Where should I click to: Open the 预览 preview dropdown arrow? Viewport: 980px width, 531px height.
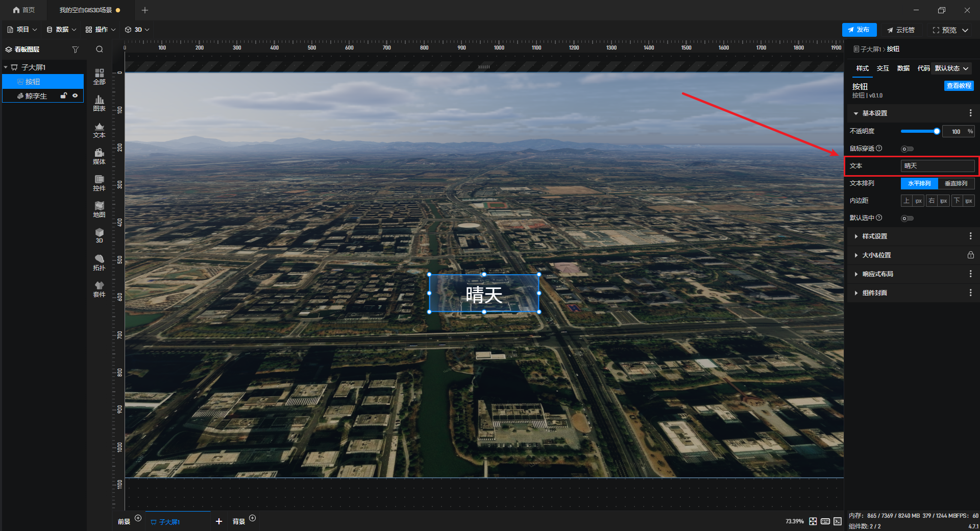pyautogui.click(x=965, y=30)
